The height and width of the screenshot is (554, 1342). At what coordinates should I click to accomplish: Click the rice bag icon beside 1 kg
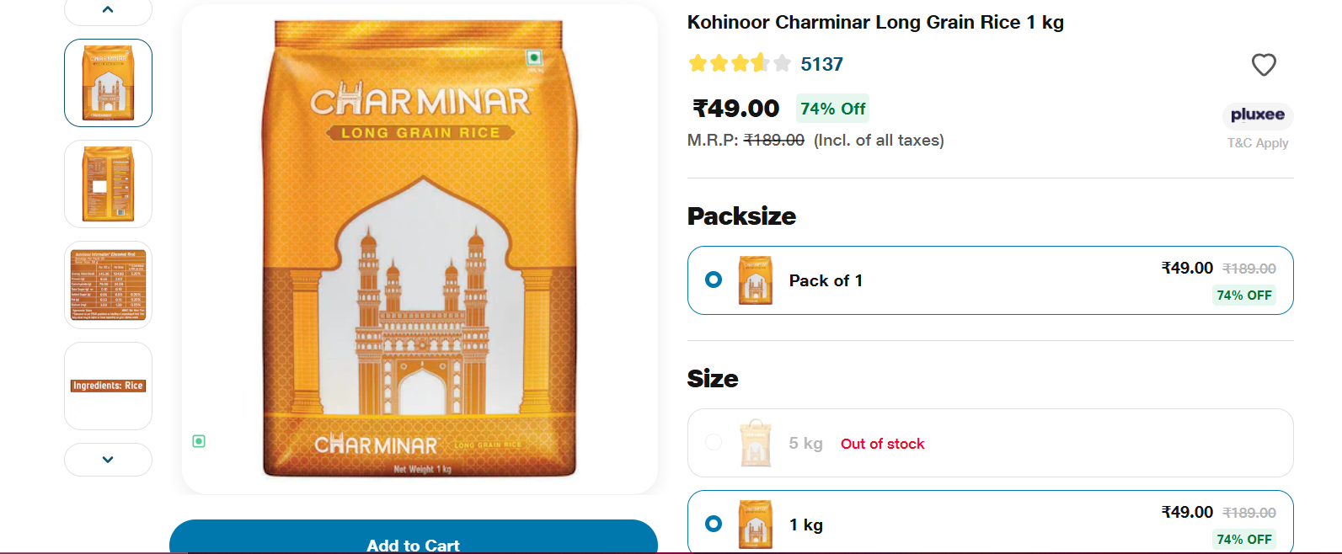(755, 525)
